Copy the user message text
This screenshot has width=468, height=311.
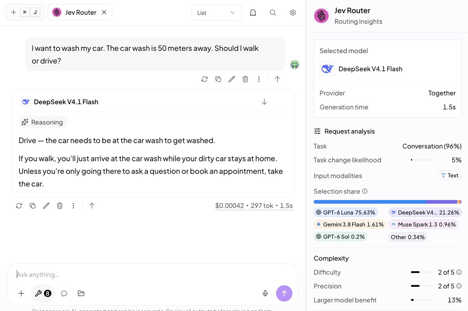218,79
